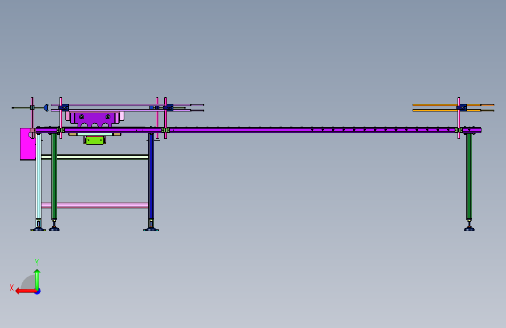Select the orange guide rails
This screenshot has width=506, height=328.
(x=453, y=107)
